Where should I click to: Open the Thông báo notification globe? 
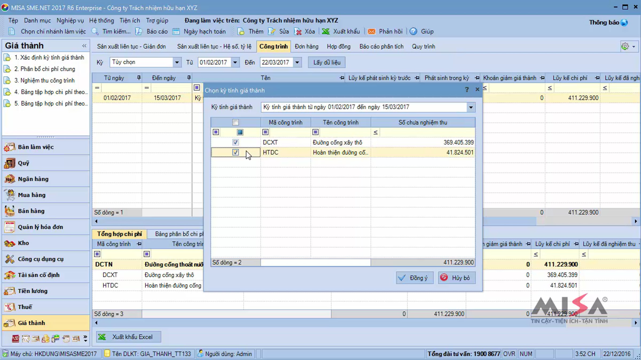624,23
